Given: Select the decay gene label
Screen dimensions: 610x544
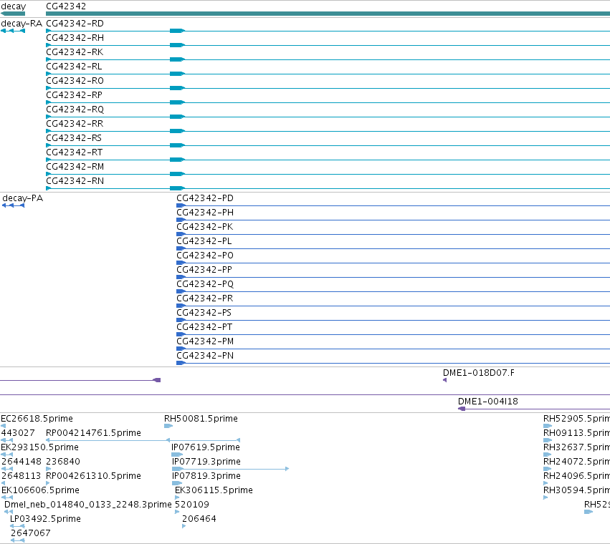Looking at the screenshot, I should pyautogui.click(x=14, y=6).
